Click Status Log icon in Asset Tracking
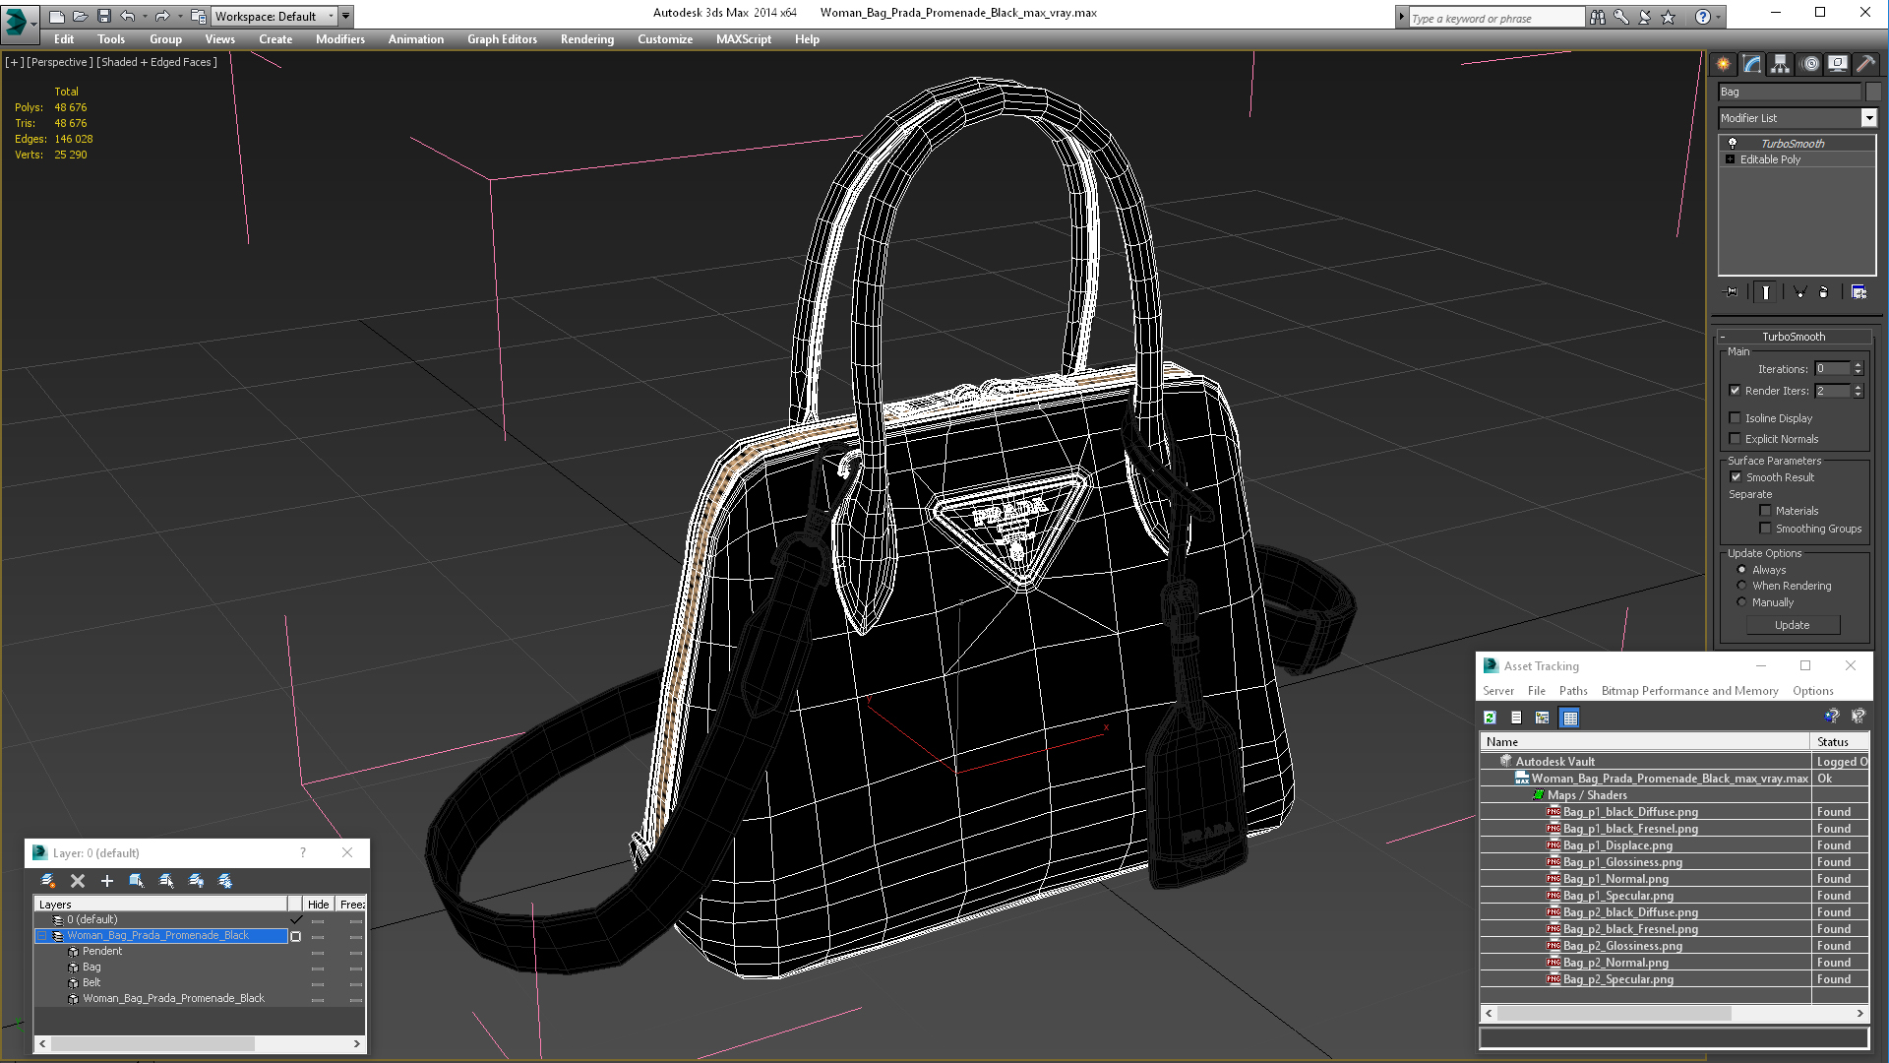This screenshot has width=1889, height=1063. [1516, 718]
